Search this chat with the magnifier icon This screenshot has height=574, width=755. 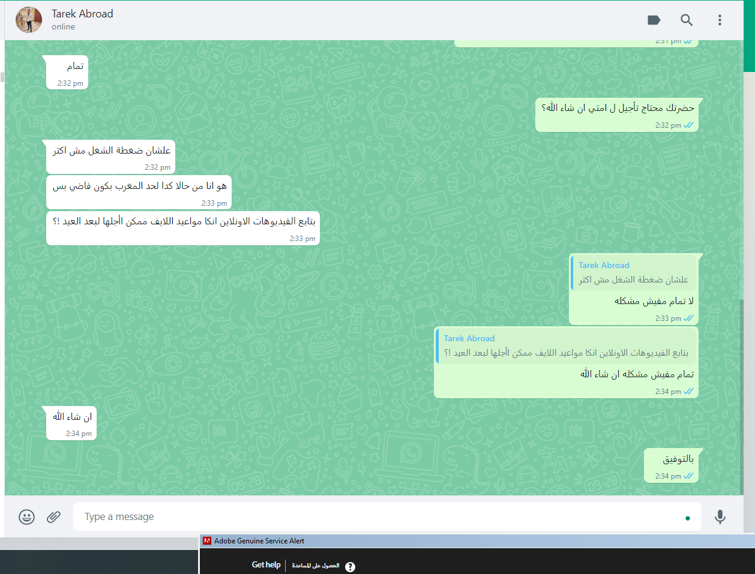pos(687,20)
